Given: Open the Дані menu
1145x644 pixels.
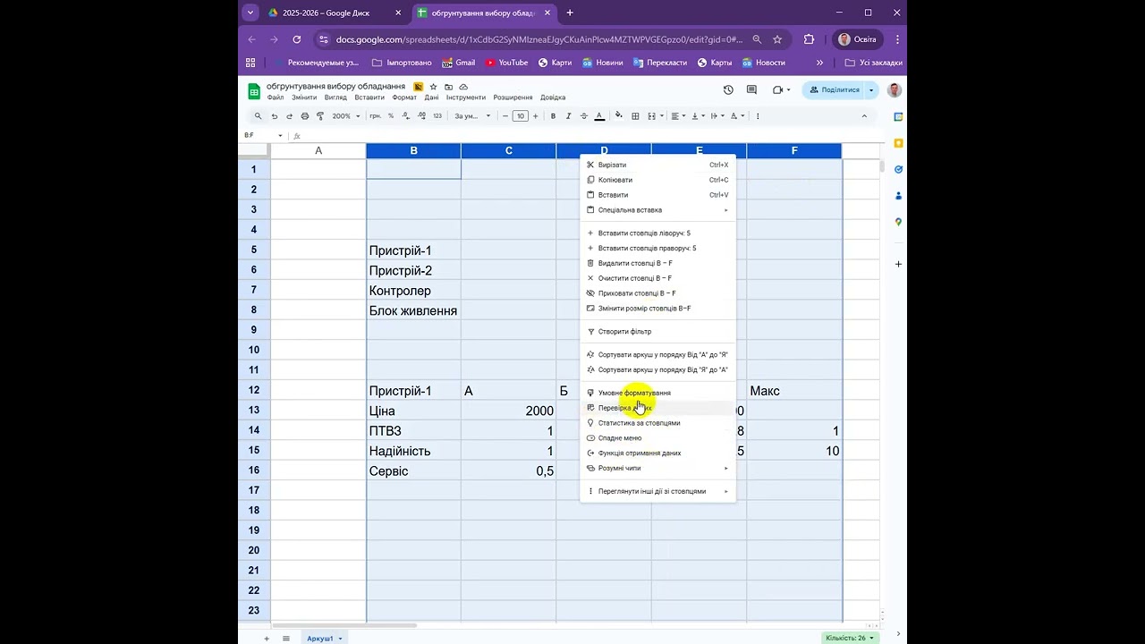Looking at the screenshot, I should click(432, 97).
